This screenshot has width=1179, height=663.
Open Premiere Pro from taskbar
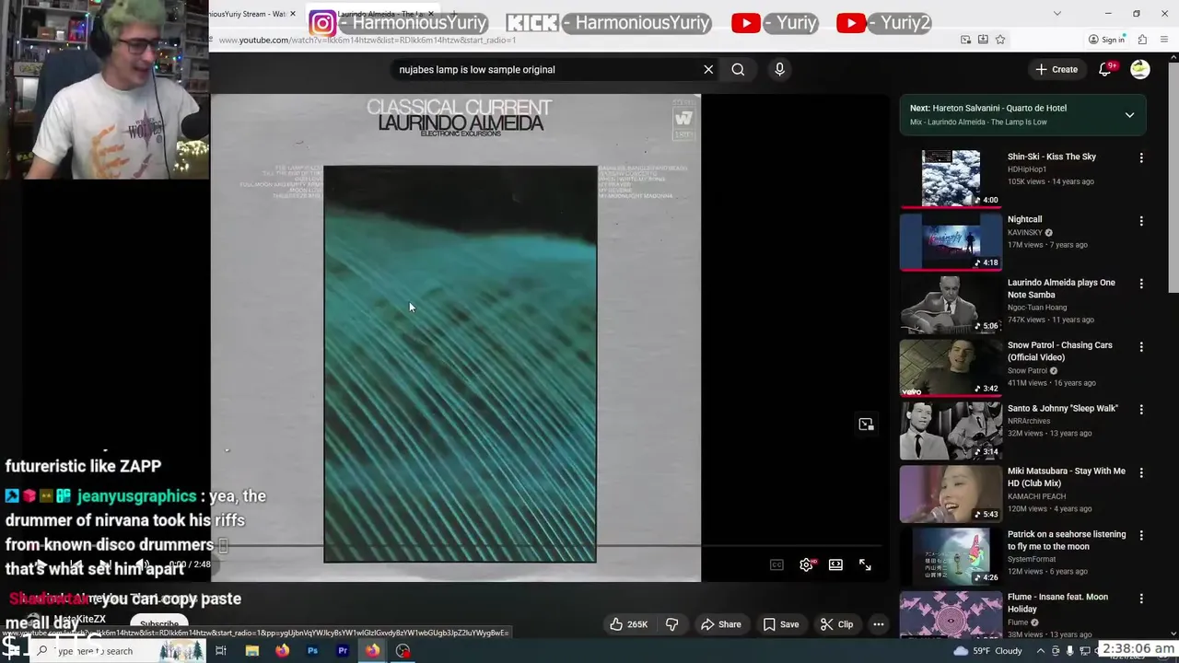coord(343,651)
